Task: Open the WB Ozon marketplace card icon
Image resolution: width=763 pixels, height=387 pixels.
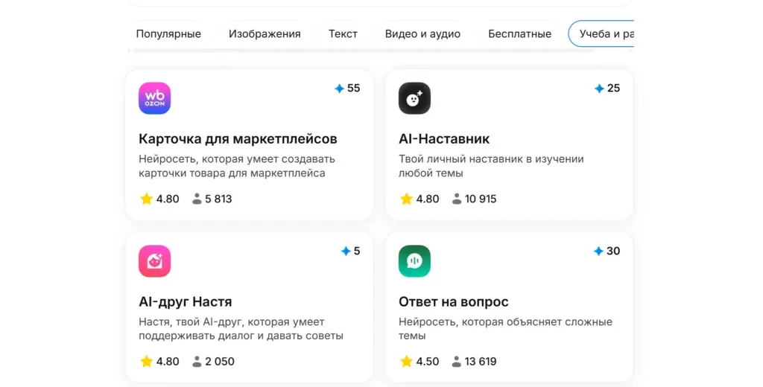Action: click(155, 98)
